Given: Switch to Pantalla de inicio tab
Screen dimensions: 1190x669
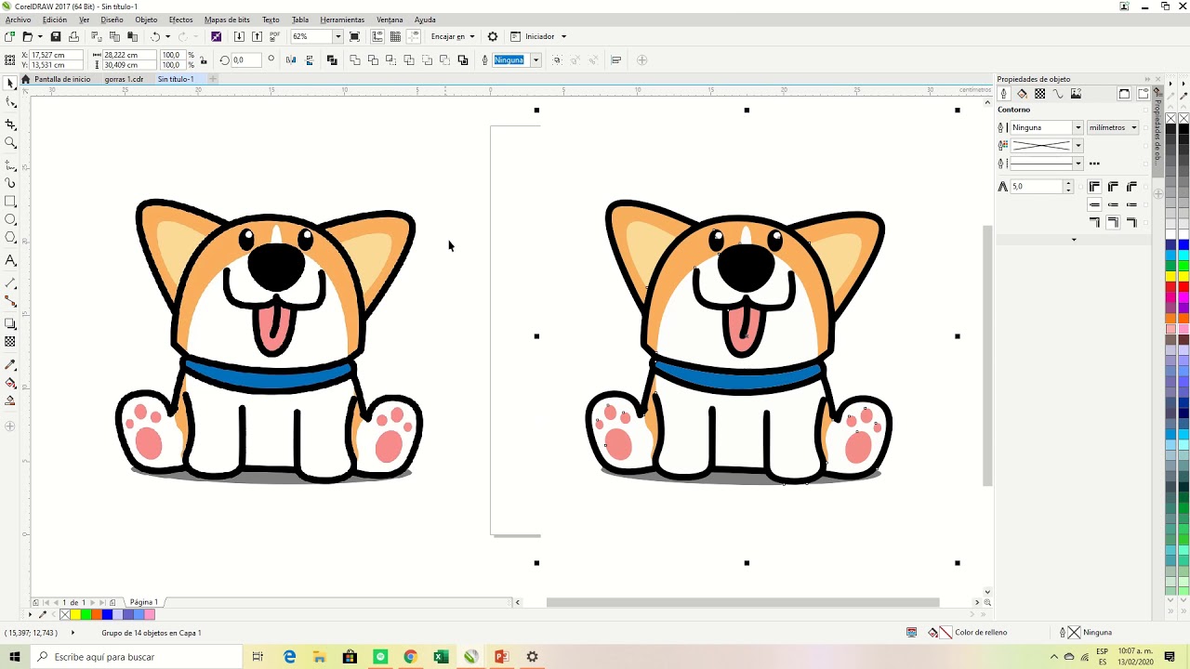Looking at the screenshot, I should pos(62,79).
